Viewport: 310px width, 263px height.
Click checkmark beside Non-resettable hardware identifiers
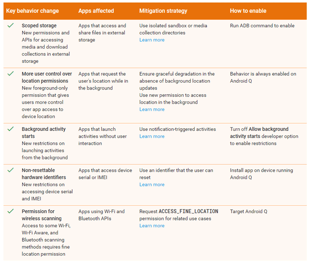11,171
